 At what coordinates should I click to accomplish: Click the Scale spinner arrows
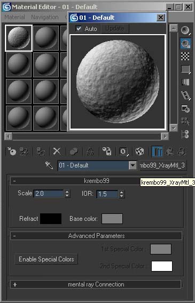pos(67,194)
